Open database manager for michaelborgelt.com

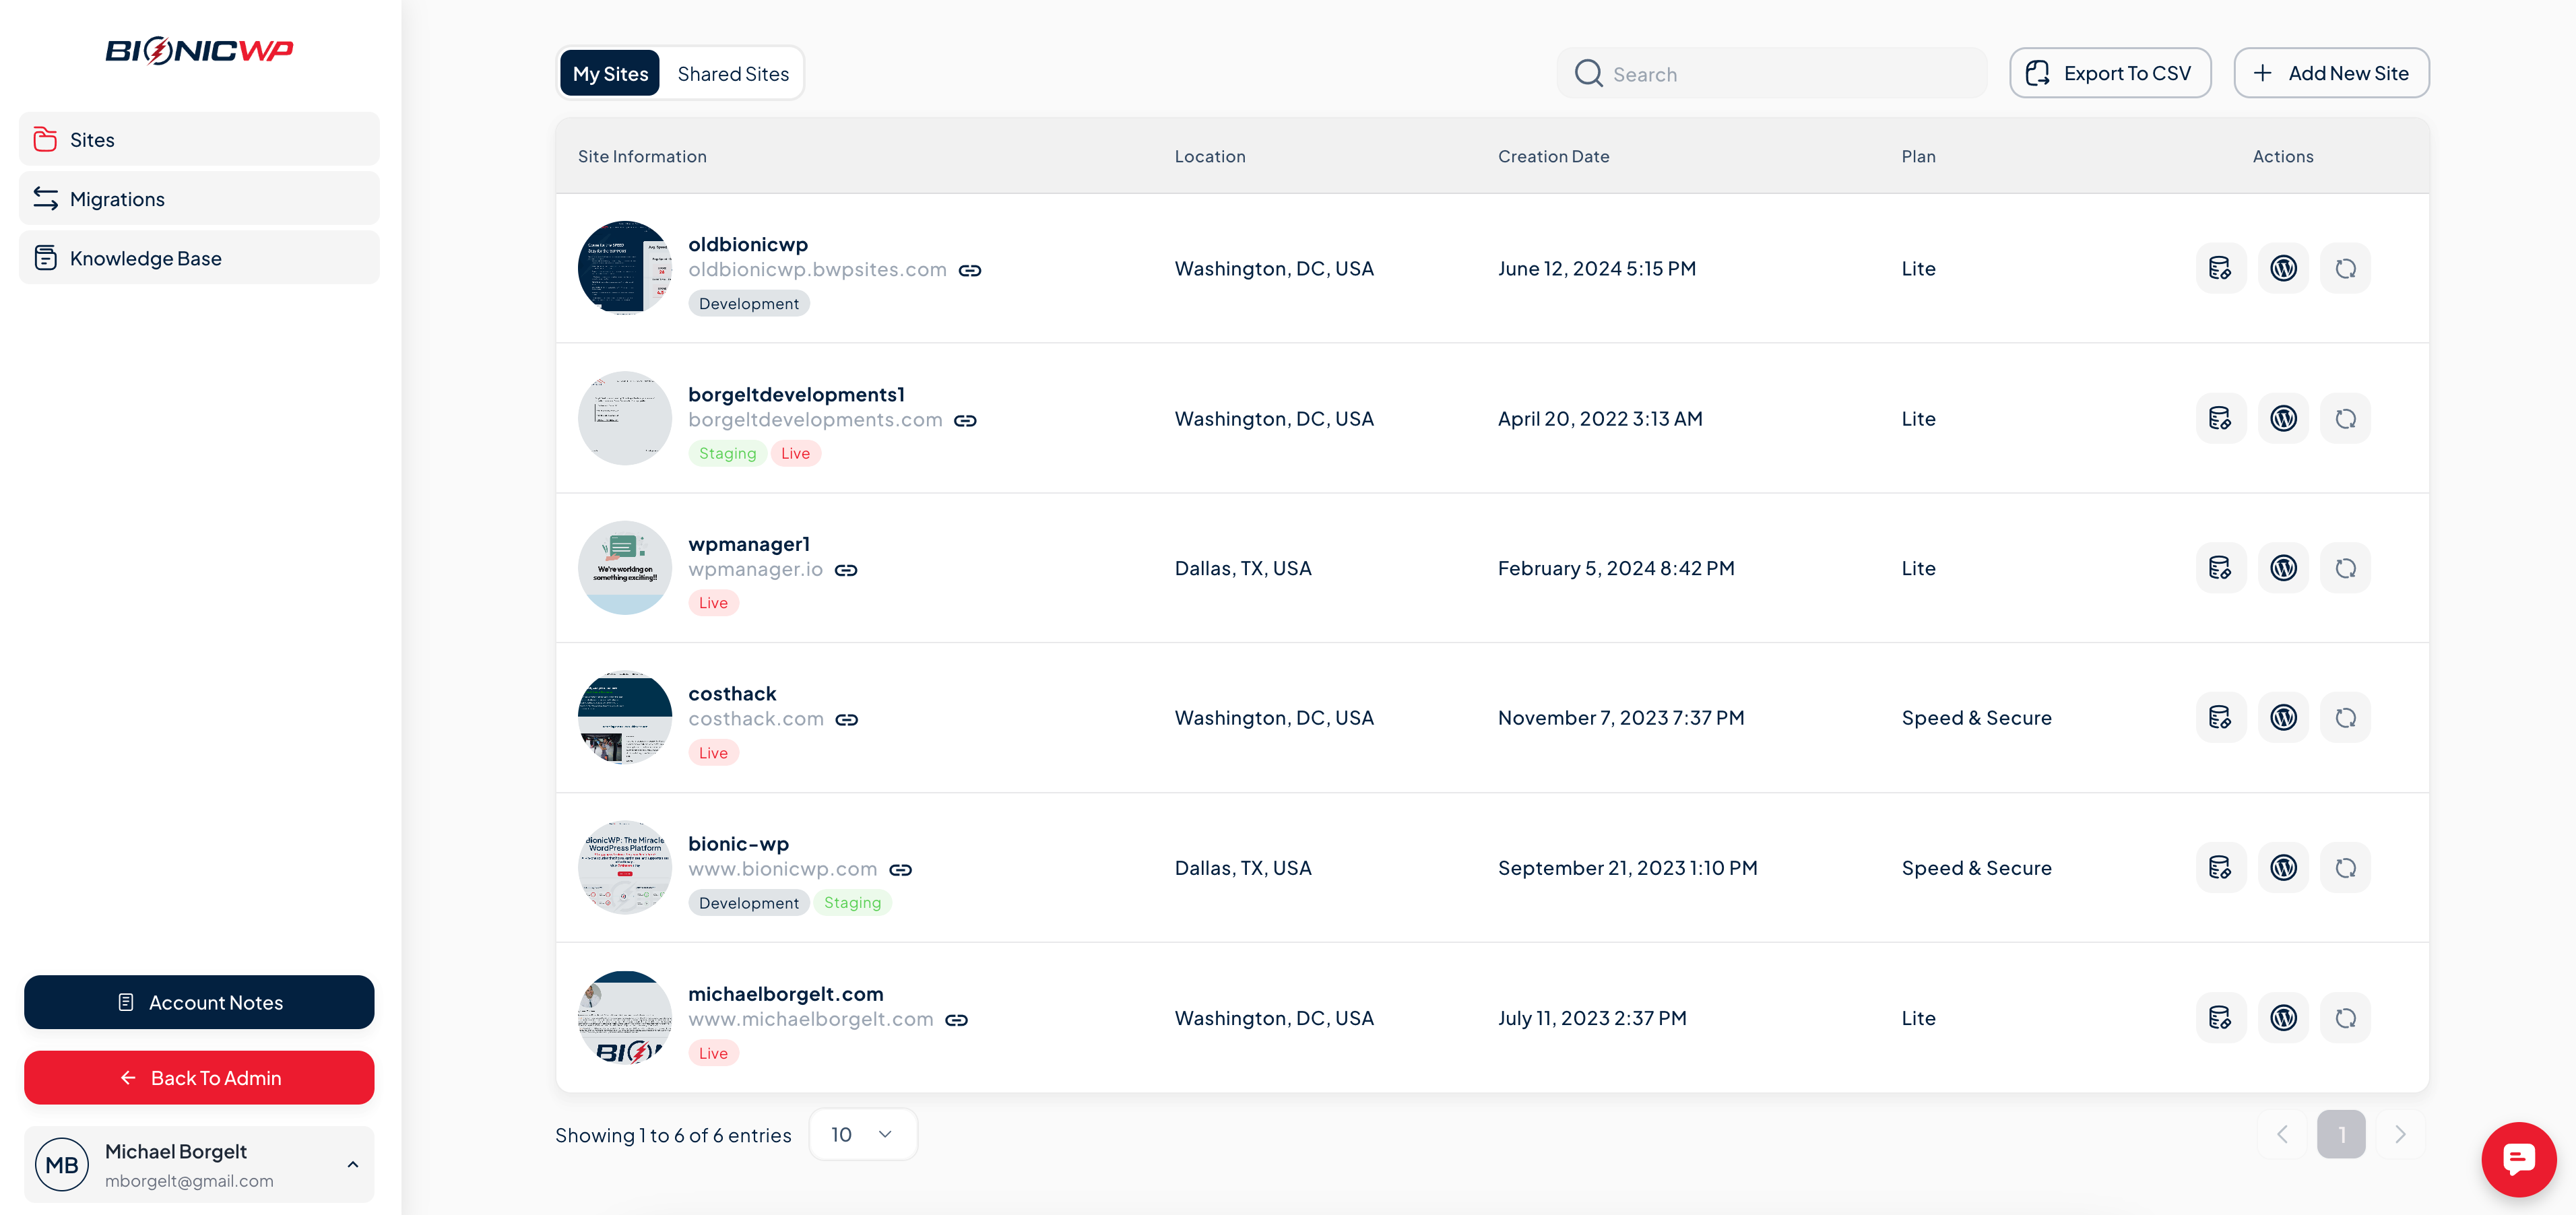coord(2220,1017)
